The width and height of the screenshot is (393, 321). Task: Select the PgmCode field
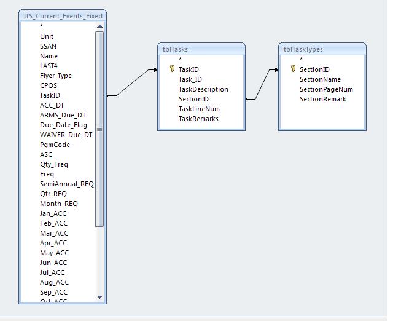tap(55, 145)
